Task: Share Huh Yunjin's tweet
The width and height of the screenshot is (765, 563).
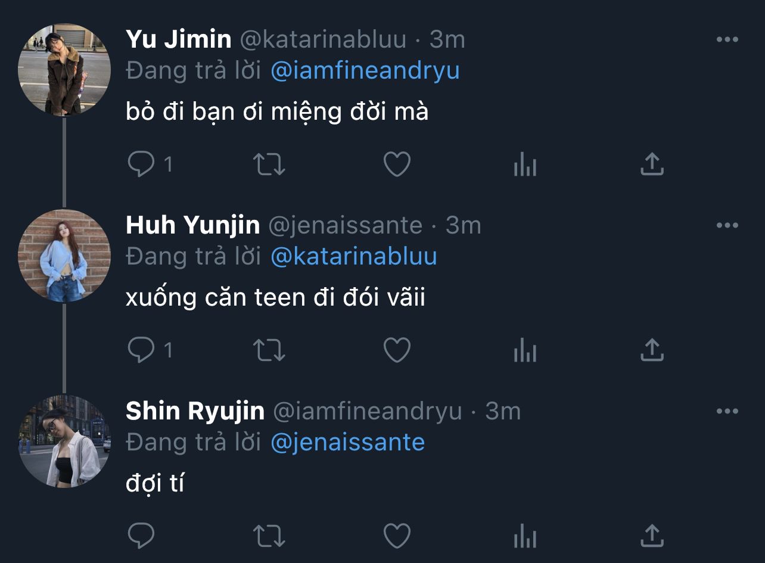Action: point(652,350)
